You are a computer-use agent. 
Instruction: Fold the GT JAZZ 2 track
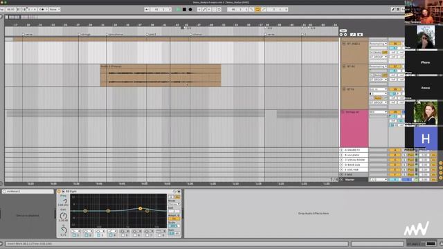(344, 44)
